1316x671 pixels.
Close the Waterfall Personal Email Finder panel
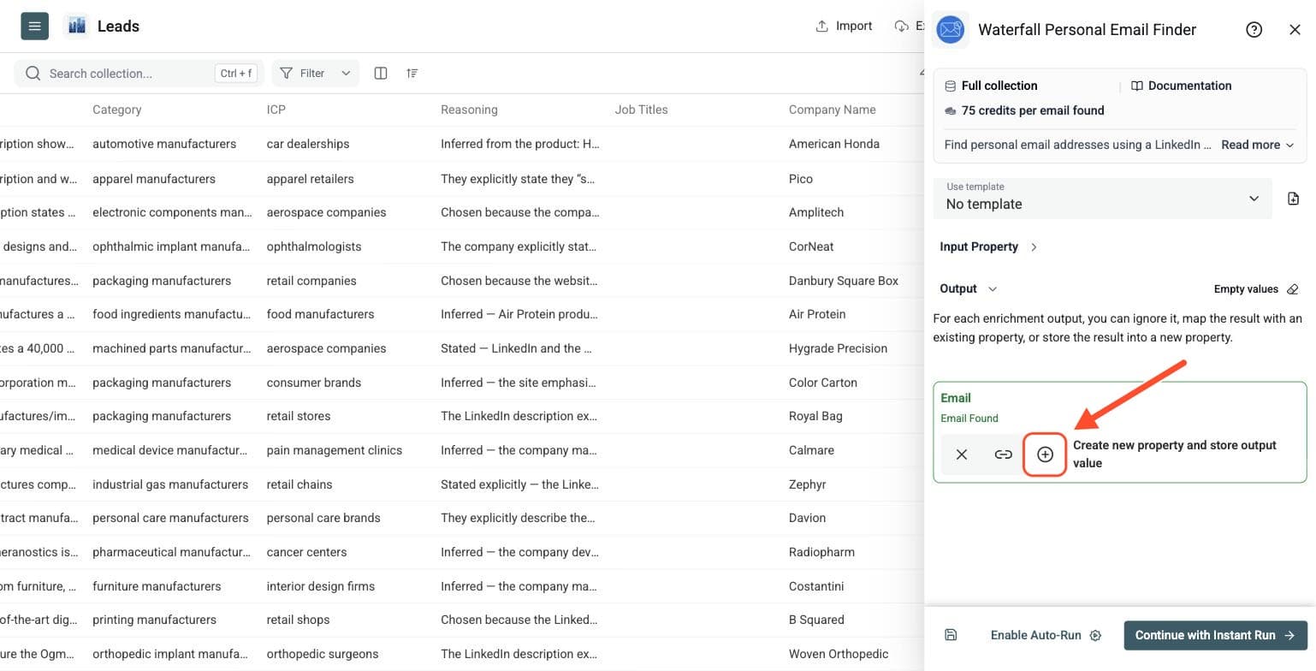point(1295,30)
